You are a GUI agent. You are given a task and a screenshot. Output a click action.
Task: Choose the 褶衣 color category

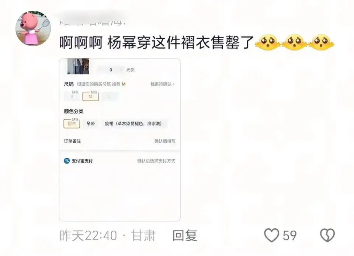72,124
